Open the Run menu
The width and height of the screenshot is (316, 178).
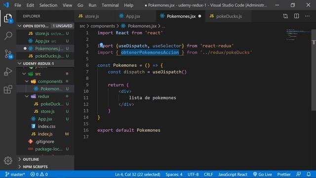[x=92, y=5]
